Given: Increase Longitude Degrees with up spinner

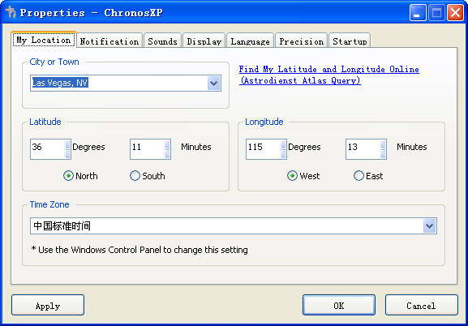Looking at the screenshot, I should click(284, 145).
